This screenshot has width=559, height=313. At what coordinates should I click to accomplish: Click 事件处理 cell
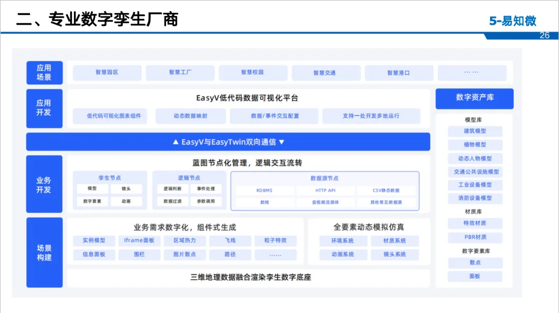pos(205,189)
